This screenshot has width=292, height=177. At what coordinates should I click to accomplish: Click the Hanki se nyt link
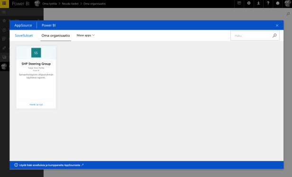[36, 104]
